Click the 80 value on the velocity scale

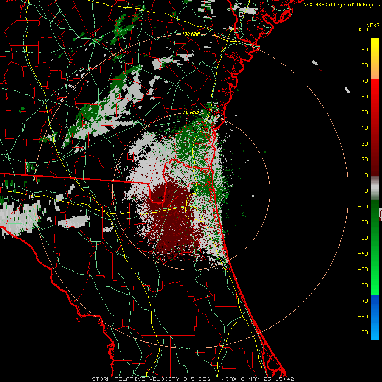[x=365, y=65]
